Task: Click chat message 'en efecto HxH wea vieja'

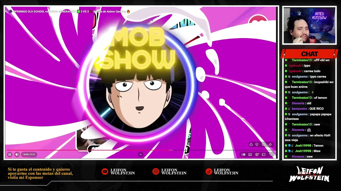Action: coord(308,138)
